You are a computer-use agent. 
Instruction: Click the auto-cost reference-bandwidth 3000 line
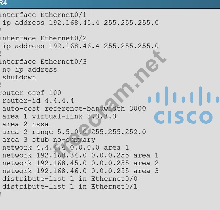click(x=74, y=108)
